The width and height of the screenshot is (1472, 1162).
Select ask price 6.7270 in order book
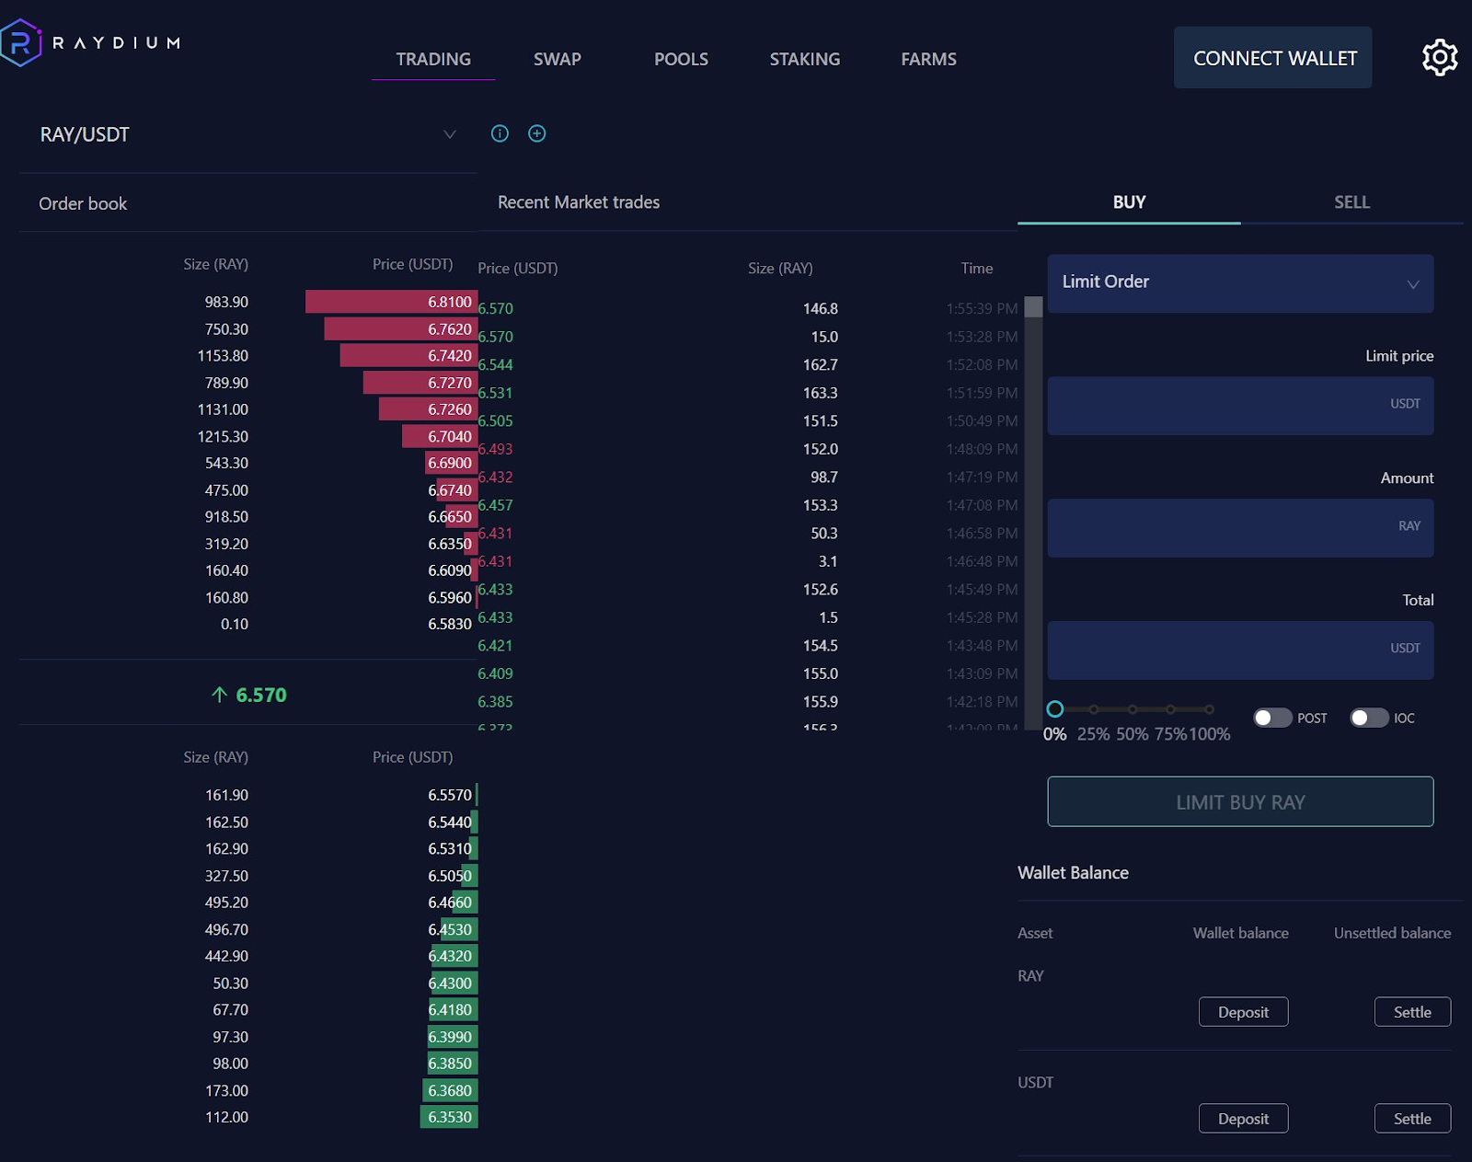coord(449,383)
